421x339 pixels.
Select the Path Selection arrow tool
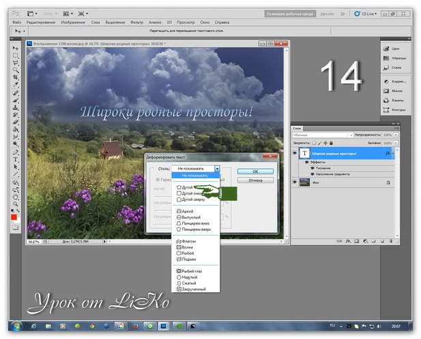click(16, 167)
